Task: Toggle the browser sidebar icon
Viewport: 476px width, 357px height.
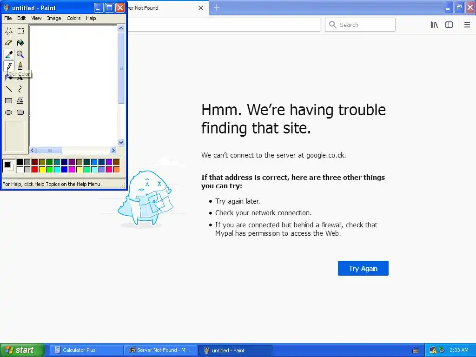Action: (449, 25)
